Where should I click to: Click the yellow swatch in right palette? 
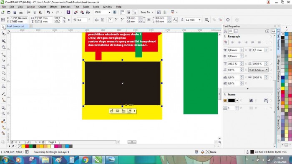[x=283, y=88]
